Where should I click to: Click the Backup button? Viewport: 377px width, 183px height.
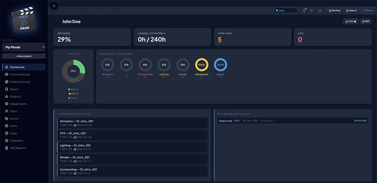(334, 11)
